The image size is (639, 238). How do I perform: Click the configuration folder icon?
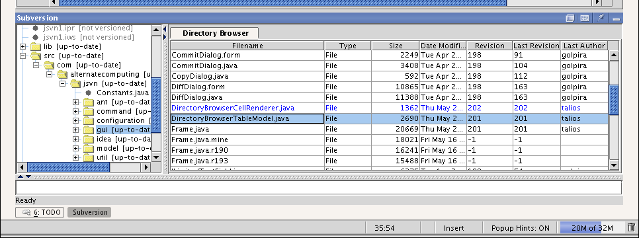[89, 120]
